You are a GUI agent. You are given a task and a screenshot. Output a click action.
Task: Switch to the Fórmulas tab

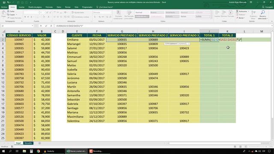pos(49,7)
